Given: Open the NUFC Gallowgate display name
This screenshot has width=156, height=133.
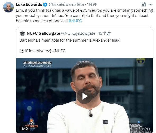Looking at the screenshot, I should tap(43, 33).
